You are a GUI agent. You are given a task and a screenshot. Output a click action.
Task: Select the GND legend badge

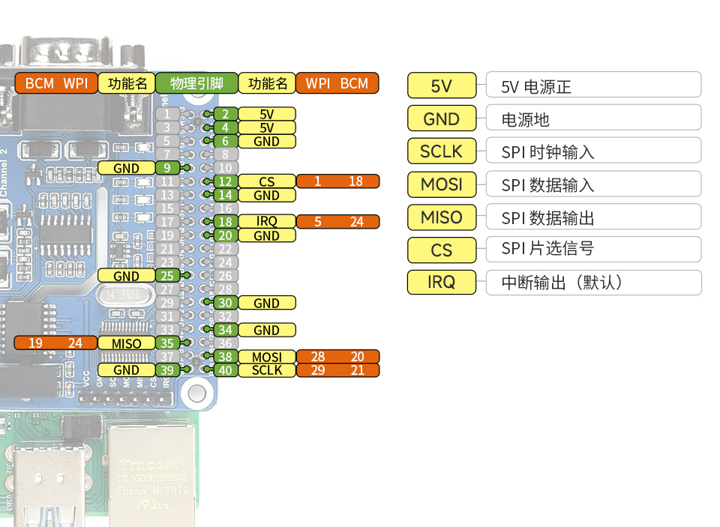coord(441,118)
